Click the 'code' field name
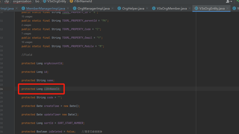239x134 pixels. tap(50, 98)
